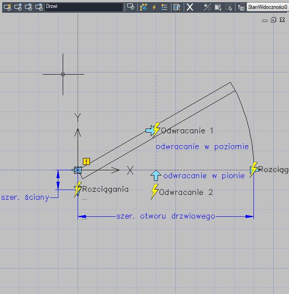
Task: Click the fourth block icon before the name field
Action: coord(39,7)
